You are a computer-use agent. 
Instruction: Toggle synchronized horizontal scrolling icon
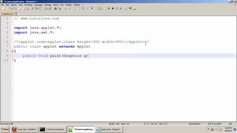click(x=78, y=8)
